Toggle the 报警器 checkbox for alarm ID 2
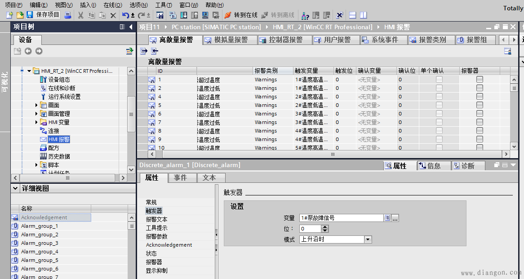Screen dimensions: 524x279 coord(480,88)
